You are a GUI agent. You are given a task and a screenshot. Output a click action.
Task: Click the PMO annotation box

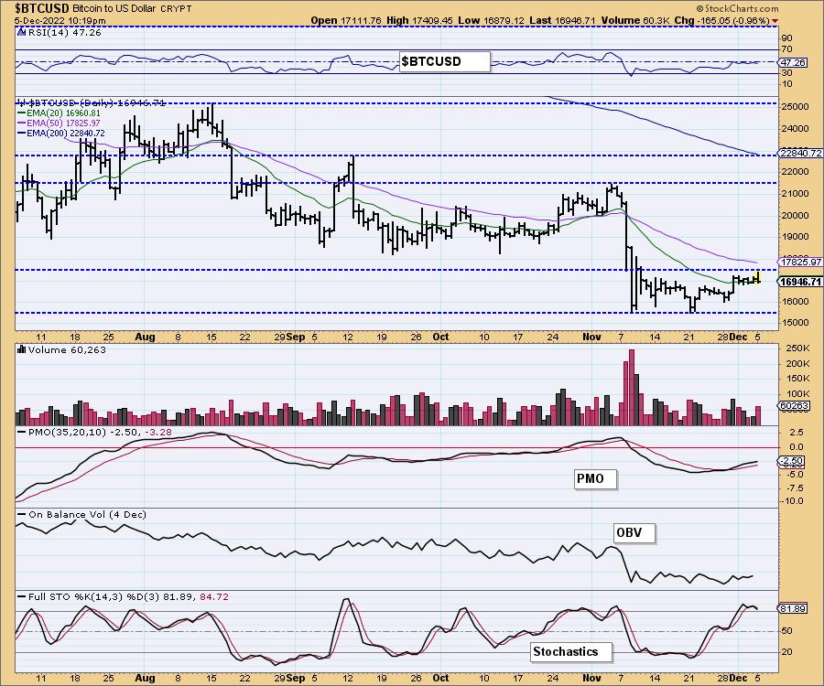tap(595, 479)
